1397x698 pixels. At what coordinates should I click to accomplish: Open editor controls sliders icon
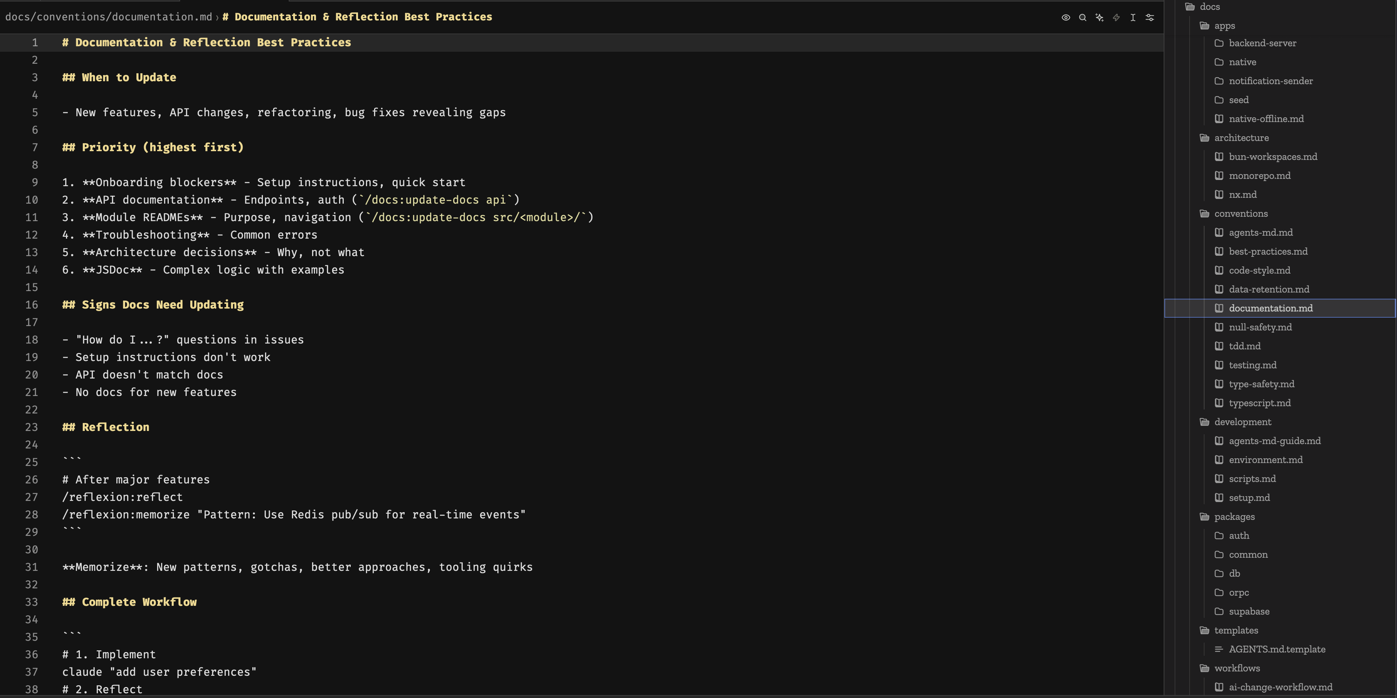coord(1150,17)
